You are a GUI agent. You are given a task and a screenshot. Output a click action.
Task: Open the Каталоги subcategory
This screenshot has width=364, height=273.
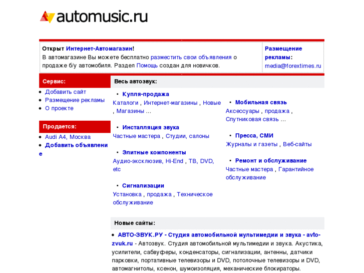pyautogui.click(x=125, y=103)
